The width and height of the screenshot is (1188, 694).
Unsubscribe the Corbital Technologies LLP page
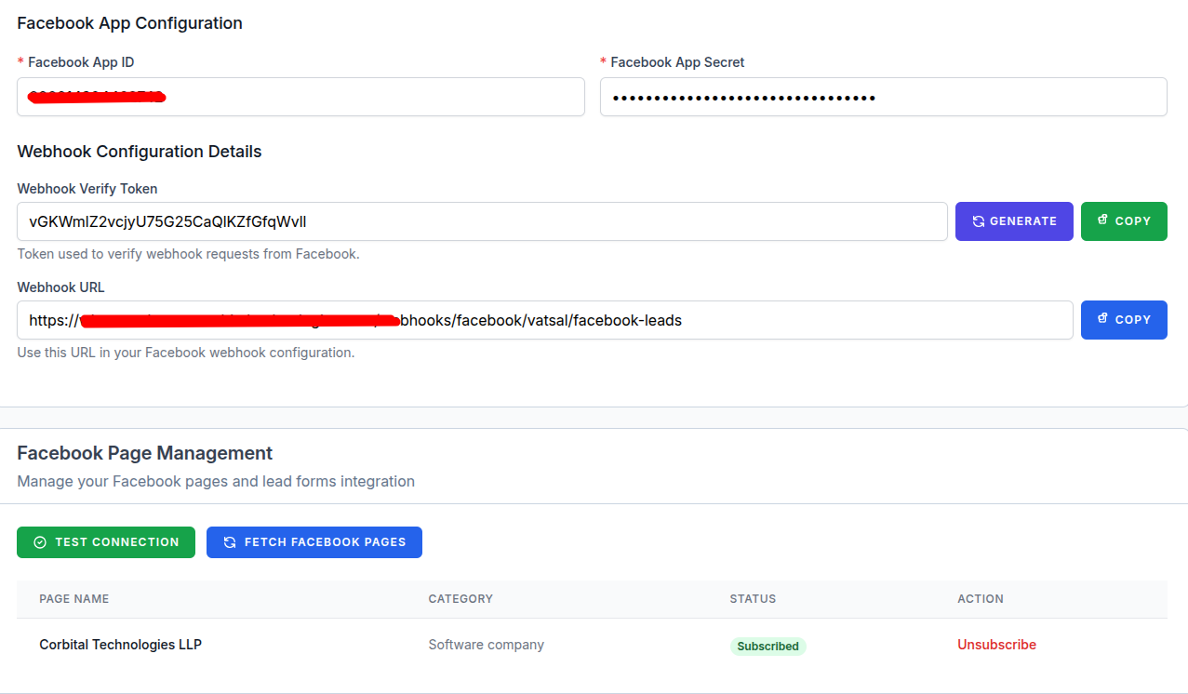(x=996, y=645)
